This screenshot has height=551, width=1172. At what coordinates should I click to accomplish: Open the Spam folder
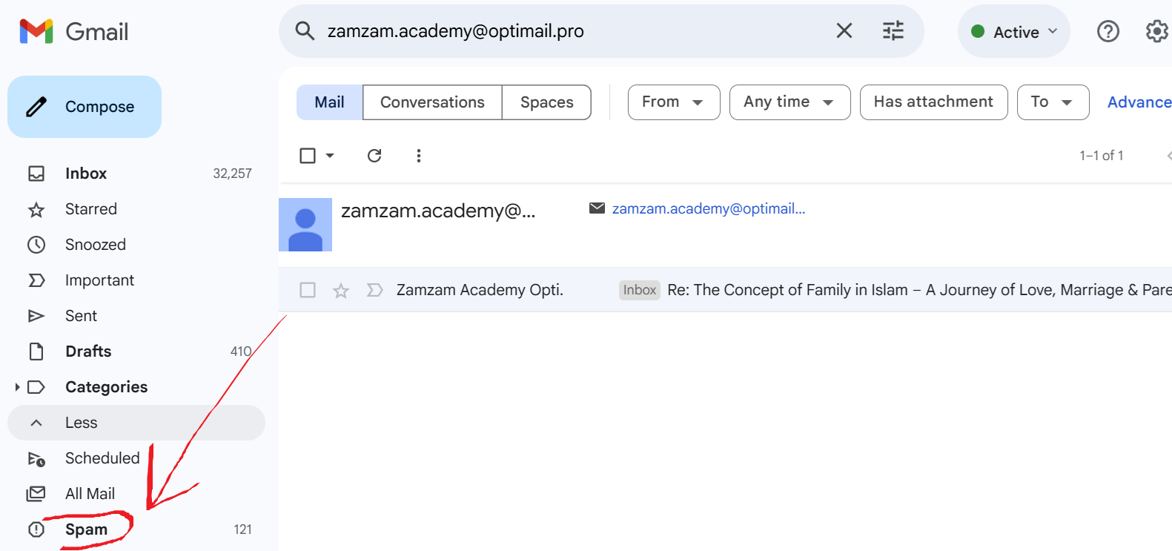tap(87, 529)
